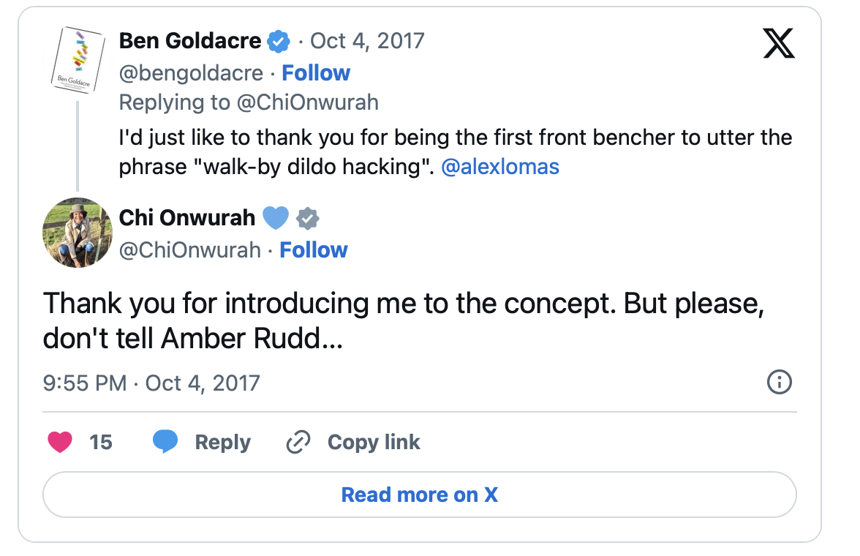
Task: Click the @bengoldacre handle
Action: 191,73
